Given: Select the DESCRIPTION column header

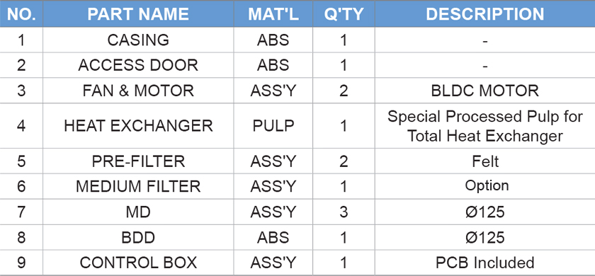Looking at the screenshot, I should (485, 14).
